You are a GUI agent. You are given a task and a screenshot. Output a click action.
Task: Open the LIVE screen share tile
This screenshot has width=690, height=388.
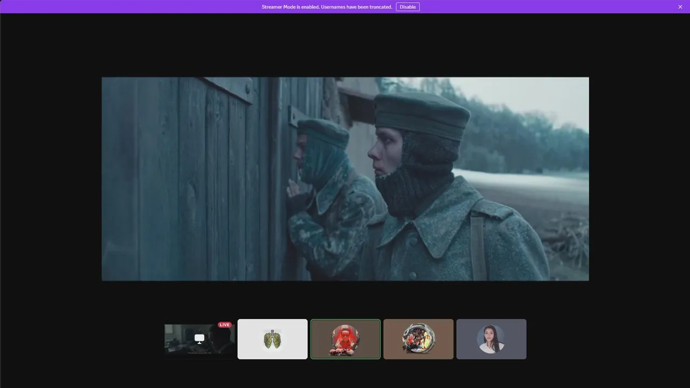[x=199, y=339]
